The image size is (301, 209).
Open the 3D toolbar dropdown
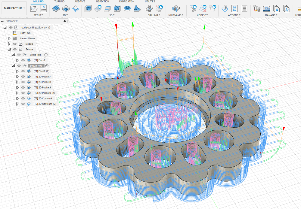(x=112, y=15)
